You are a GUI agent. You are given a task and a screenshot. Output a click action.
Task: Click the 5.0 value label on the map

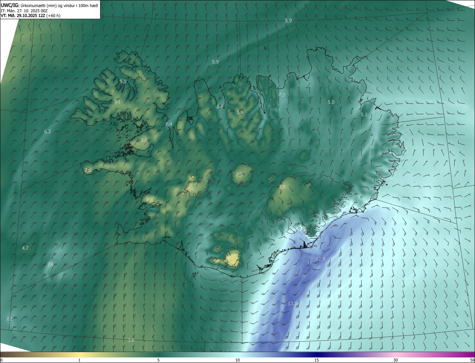click(331, 102)
